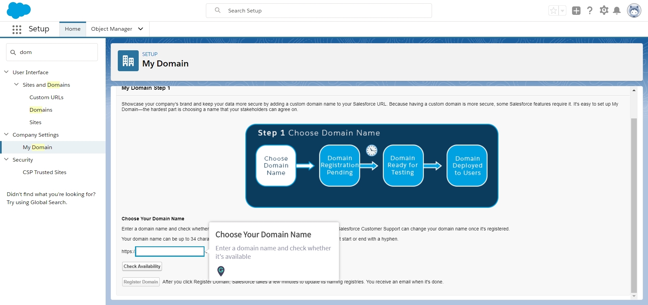Open the help question mark icon
Image resolution: width=648 pixels, height=305 pixels.
pos(590,11)
